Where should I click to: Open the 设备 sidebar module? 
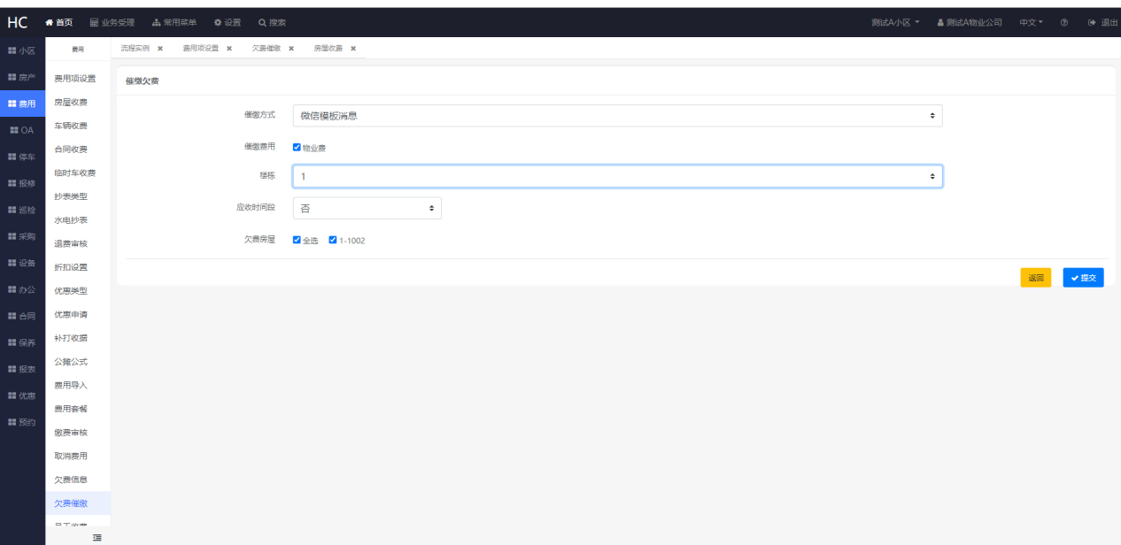22,263
